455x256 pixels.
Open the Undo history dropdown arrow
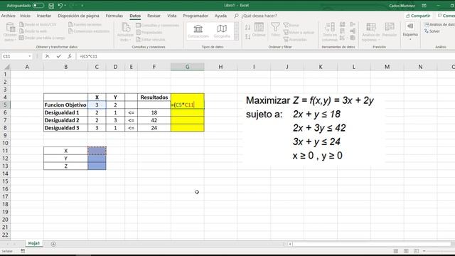click(x=65, y=6)
